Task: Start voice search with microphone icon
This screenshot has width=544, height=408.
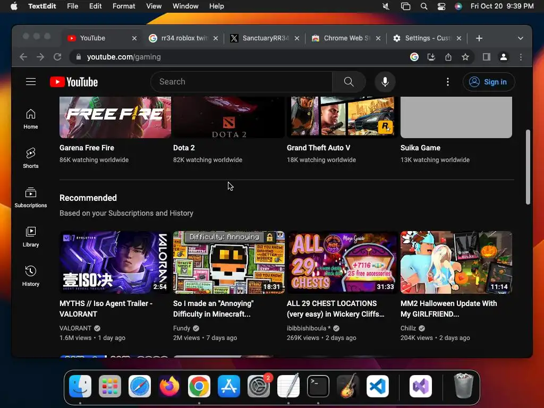Action: click(385, 82)
